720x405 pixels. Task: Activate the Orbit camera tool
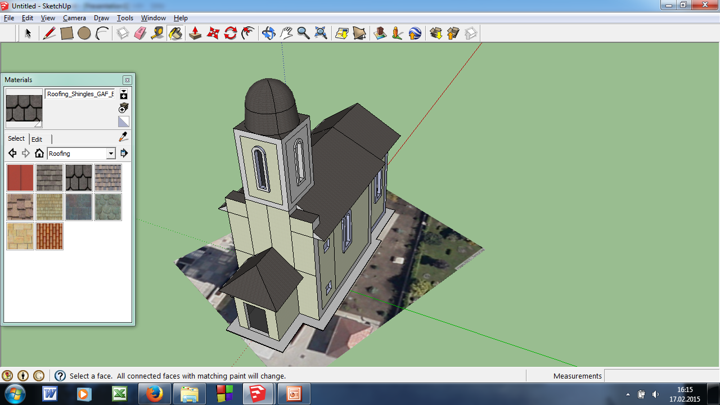tap(268, 33)
